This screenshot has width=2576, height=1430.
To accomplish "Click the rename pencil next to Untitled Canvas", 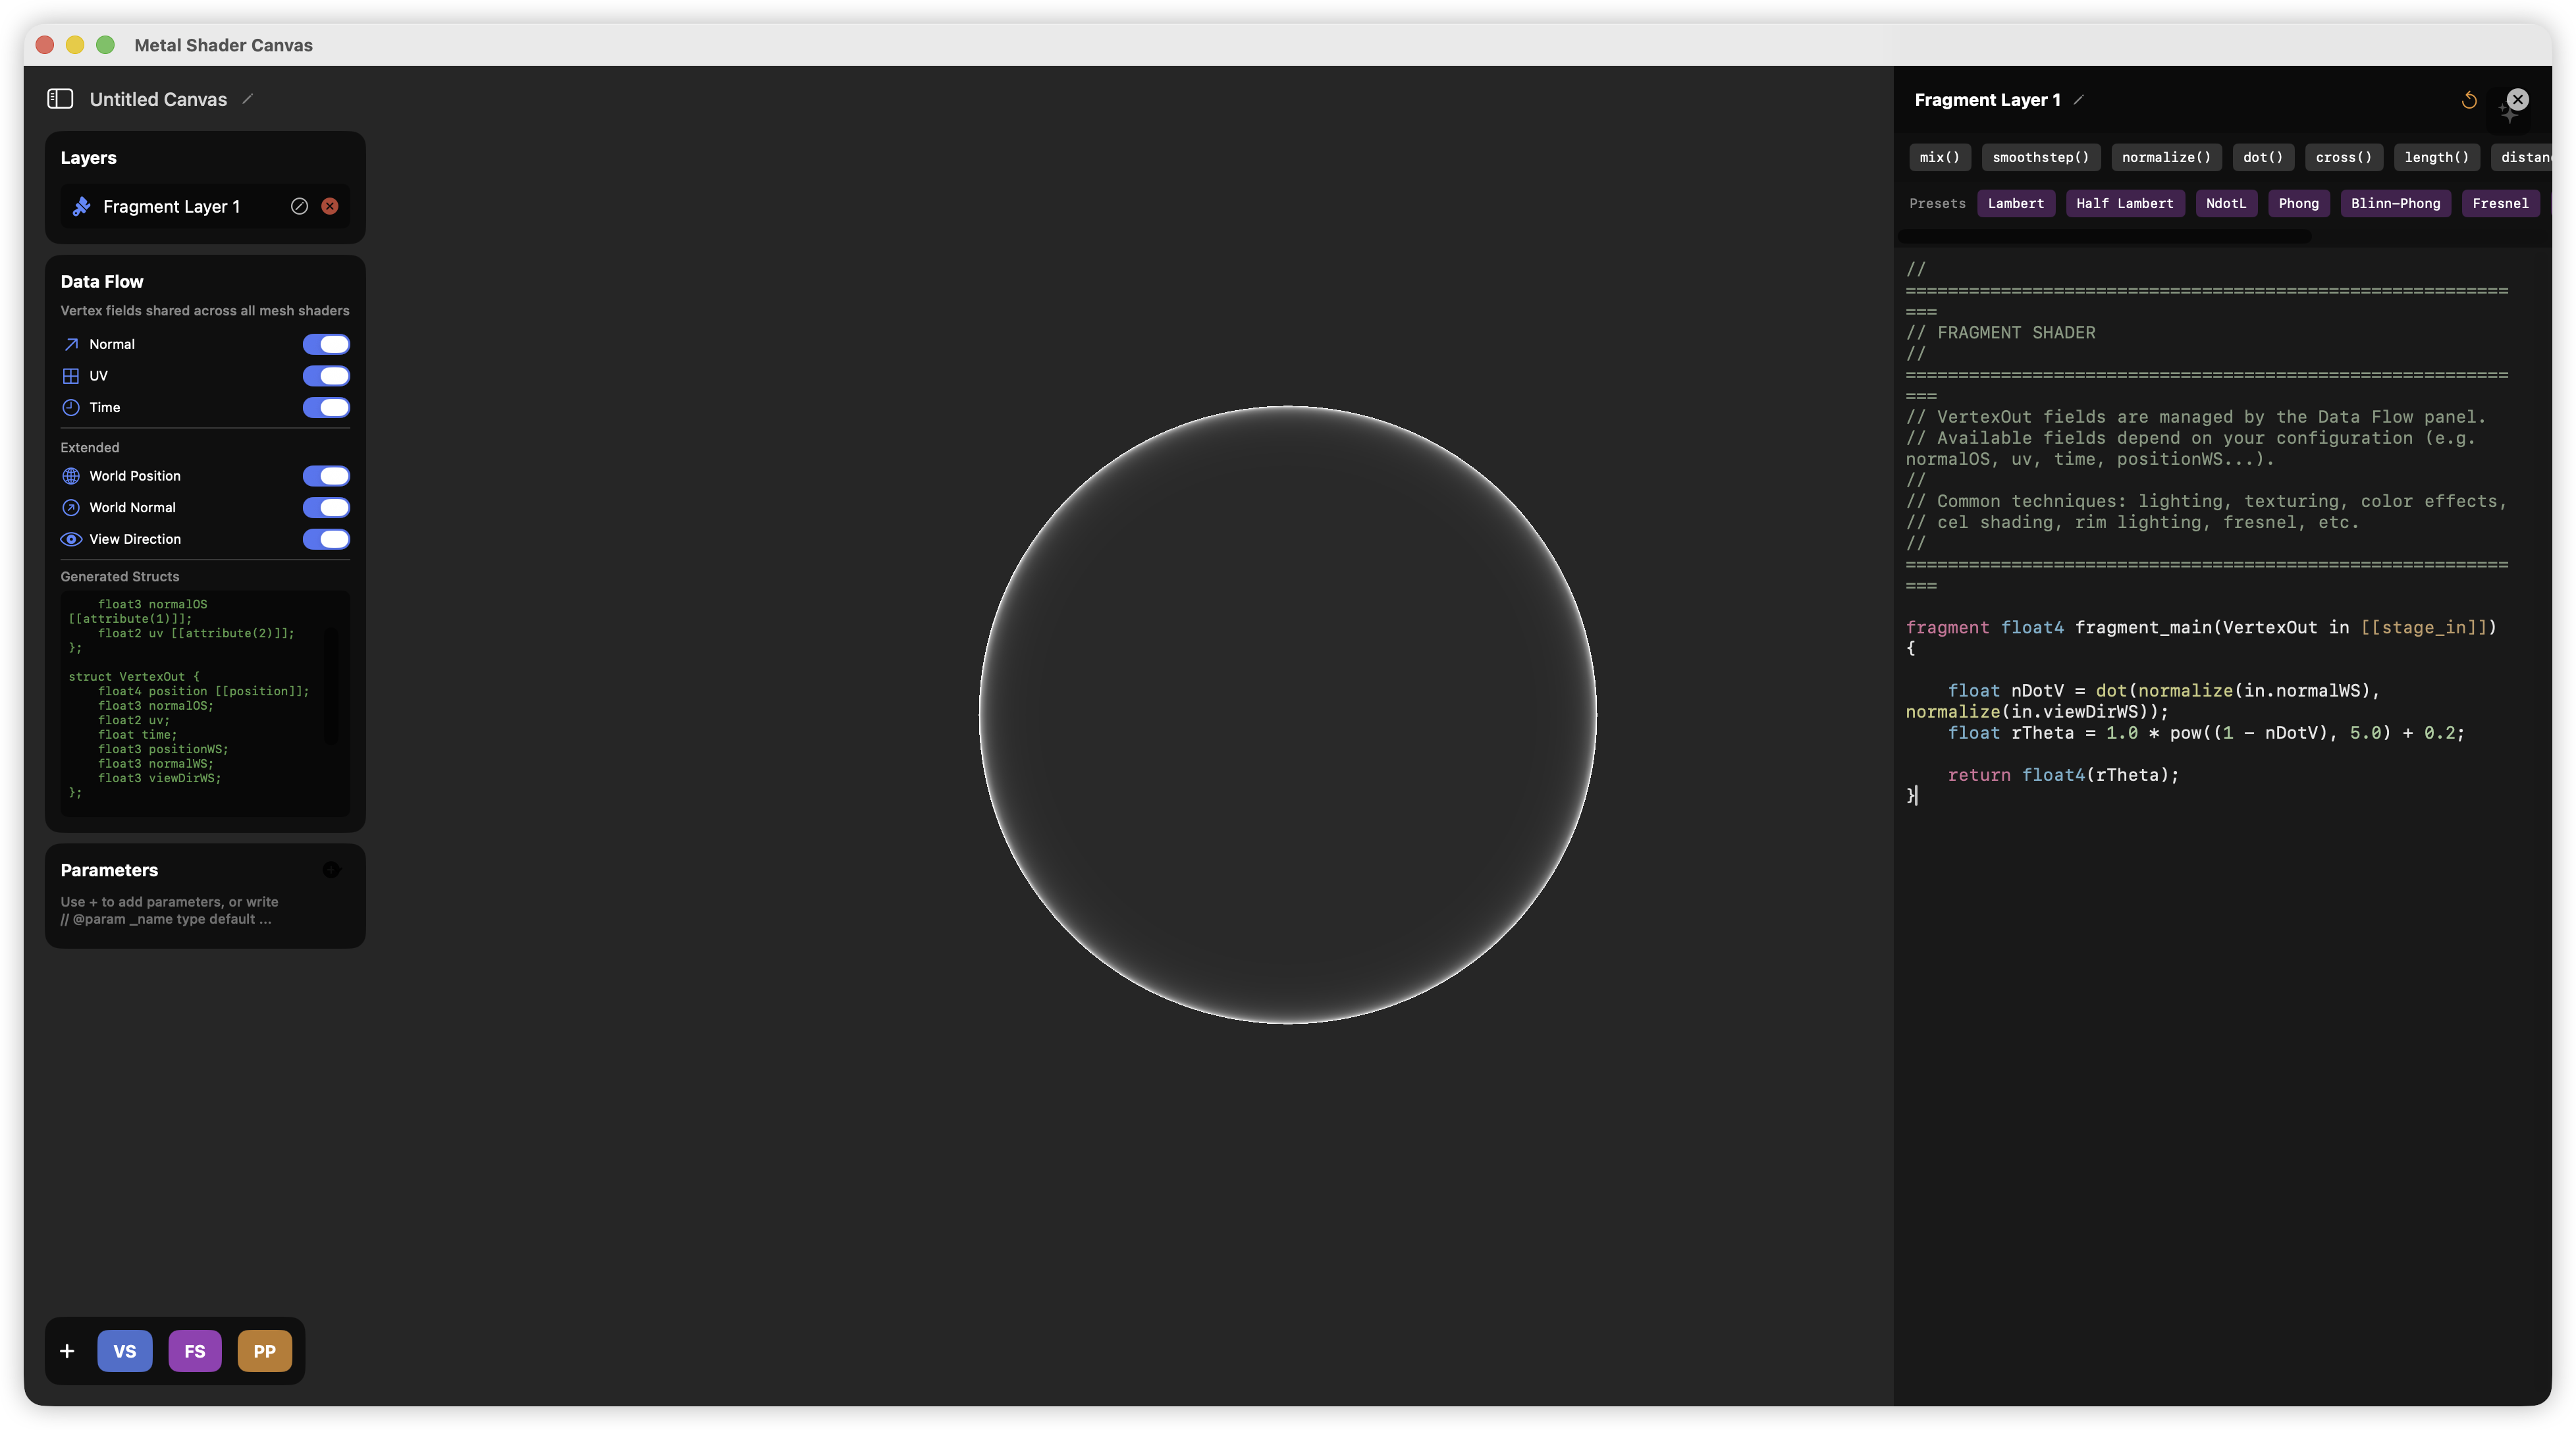I will (246, 99).
